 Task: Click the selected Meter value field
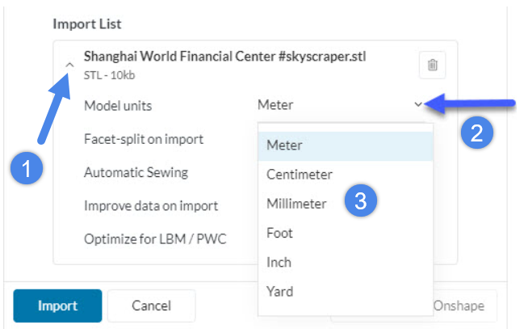point(276,104)
